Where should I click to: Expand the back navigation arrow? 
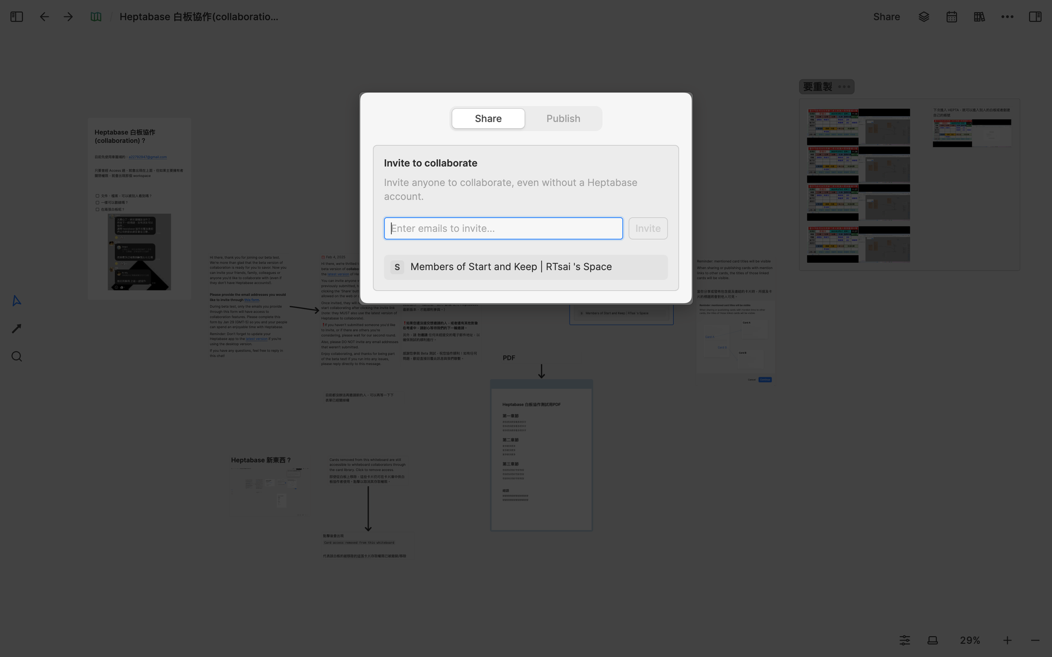pos(43,17)
